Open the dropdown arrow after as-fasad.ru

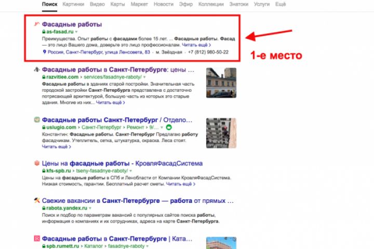pos(76,32)
